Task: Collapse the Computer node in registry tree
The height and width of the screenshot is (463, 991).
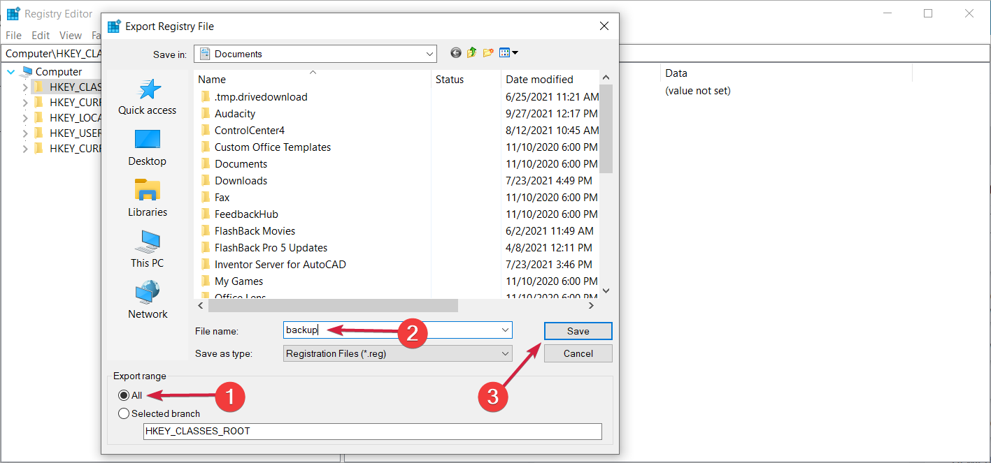Action: [x=11, y=71]
